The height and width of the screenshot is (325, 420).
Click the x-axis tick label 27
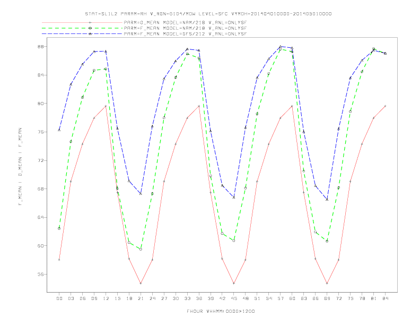point(164,298)
